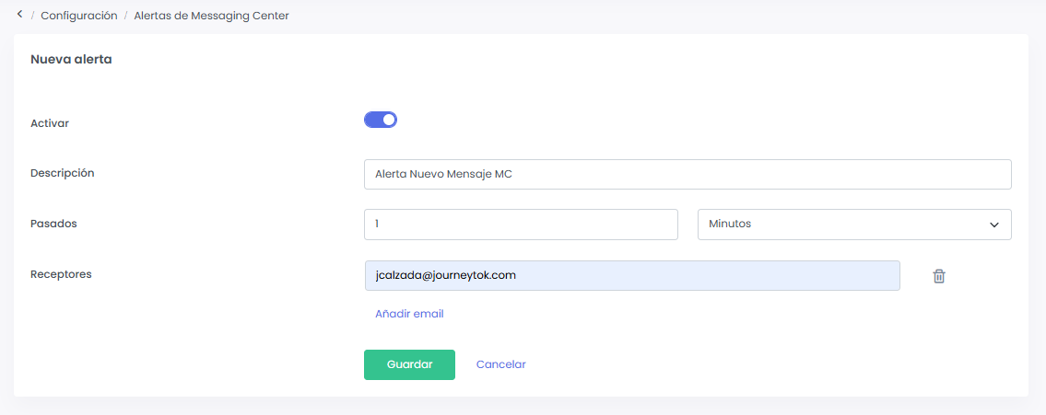Open the Minutos time unit dropdown

click(x=853, y=225)
